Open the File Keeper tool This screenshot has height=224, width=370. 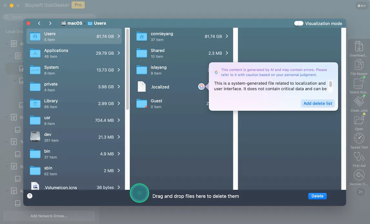[359, 65]
